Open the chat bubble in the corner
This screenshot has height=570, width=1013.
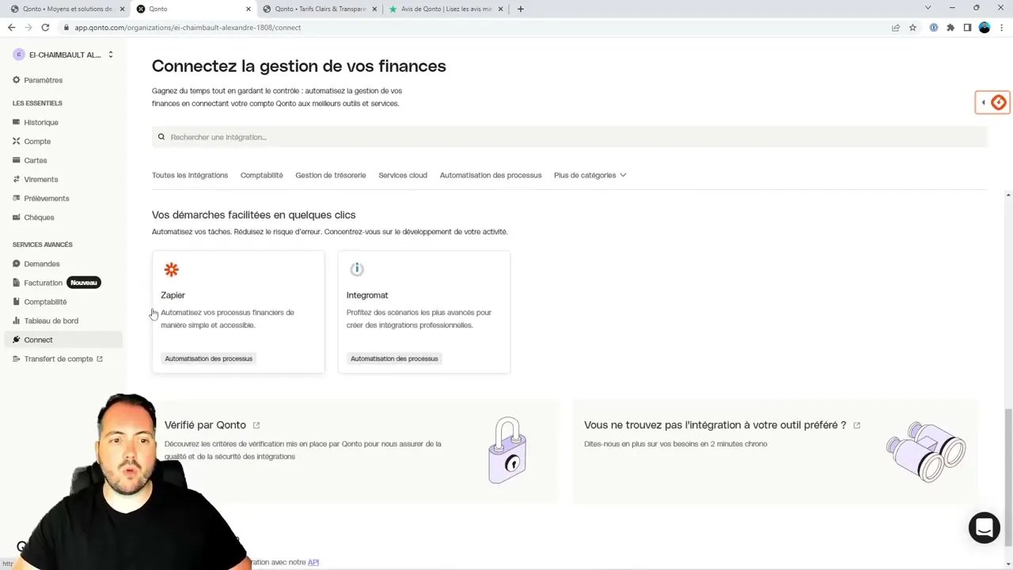coord(984,527)
